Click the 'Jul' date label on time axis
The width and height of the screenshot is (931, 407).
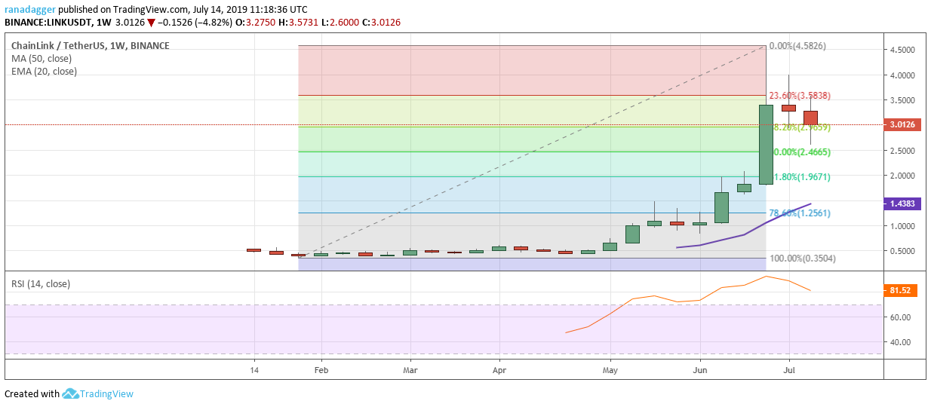point(788,371)
